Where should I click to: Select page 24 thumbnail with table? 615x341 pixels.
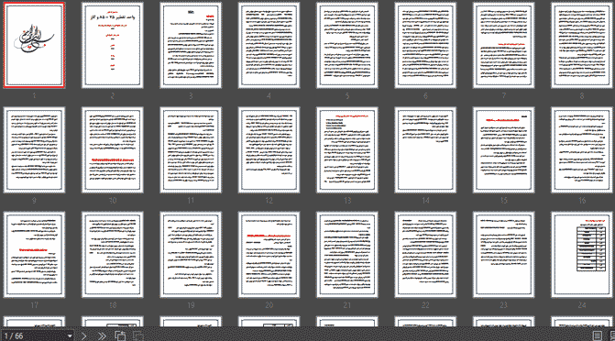coord(582,255)
